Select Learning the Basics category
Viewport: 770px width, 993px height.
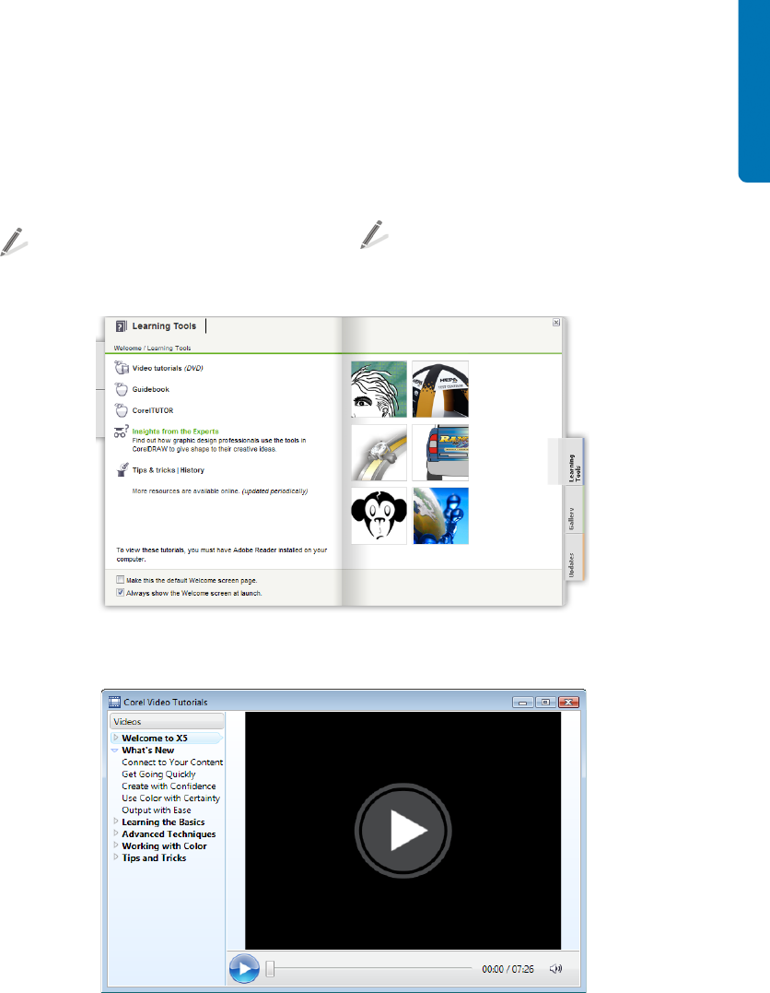pos(163,822)
